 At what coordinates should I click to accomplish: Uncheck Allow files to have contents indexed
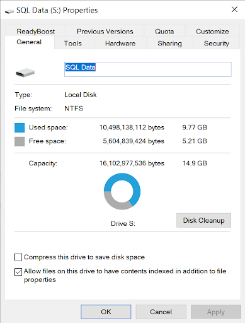pyautogui.click(x=18, y=271)
